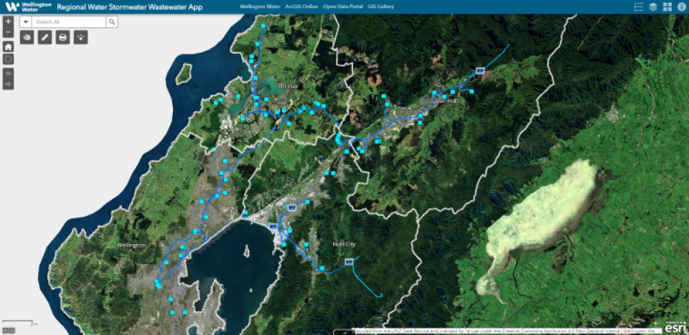Open the GIS Gallery header link

380,6
